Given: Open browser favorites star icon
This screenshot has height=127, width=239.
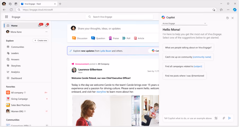Looking at the screenshot, I should pyautogui.click(x=221, y=10).
